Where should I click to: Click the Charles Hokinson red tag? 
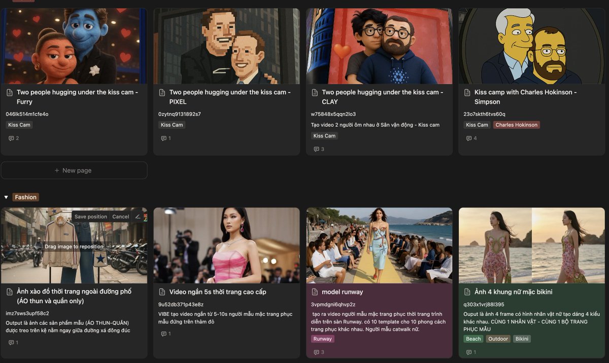point(517,125)
